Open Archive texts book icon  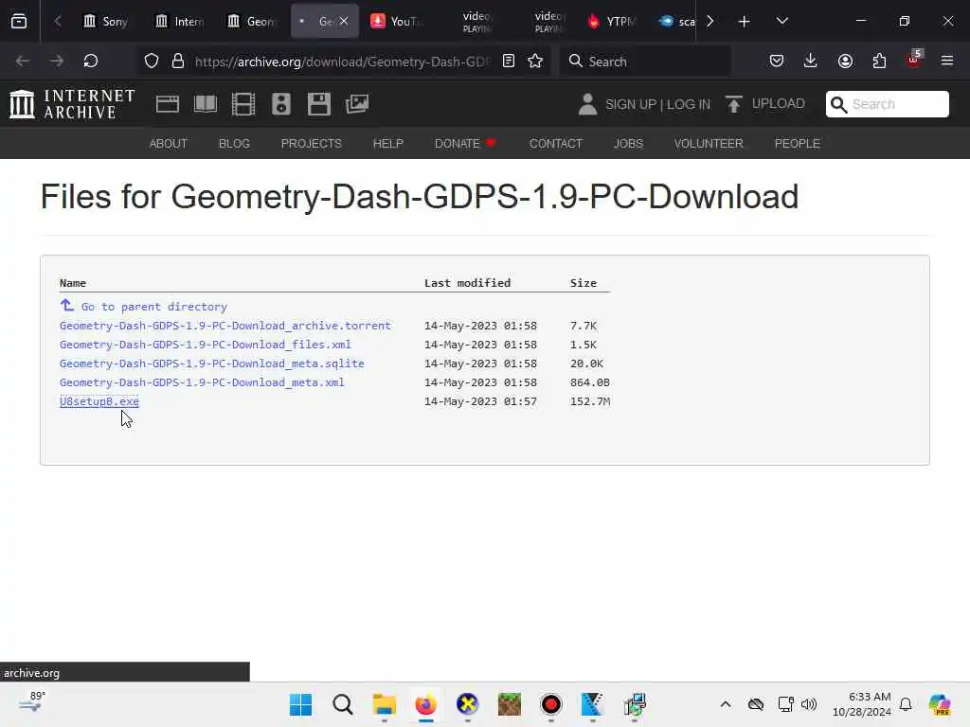(206, 104)
